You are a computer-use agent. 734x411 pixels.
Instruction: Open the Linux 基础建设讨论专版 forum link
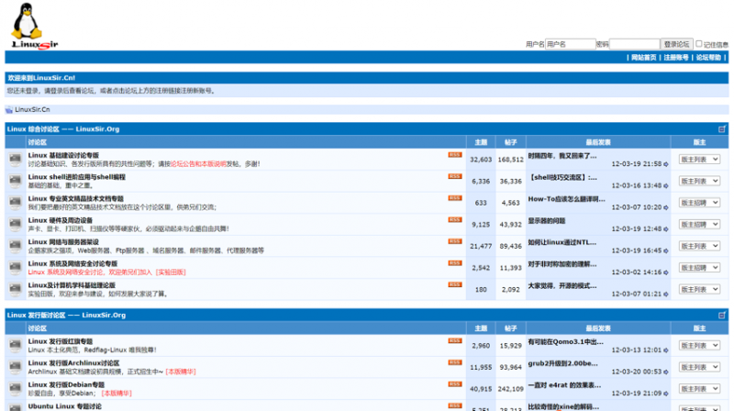(x=63, y=155)
